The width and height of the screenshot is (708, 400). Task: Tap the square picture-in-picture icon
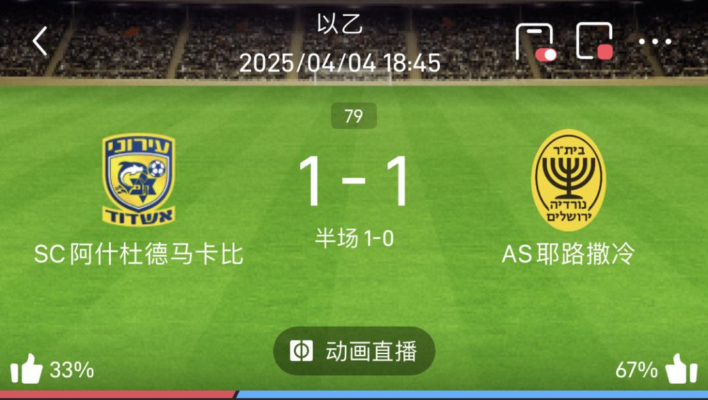595,41
